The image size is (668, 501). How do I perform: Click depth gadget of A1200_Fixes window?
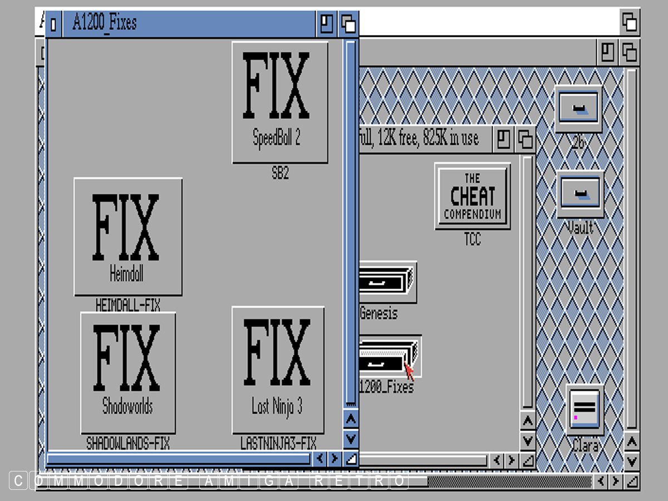(349, 24)
